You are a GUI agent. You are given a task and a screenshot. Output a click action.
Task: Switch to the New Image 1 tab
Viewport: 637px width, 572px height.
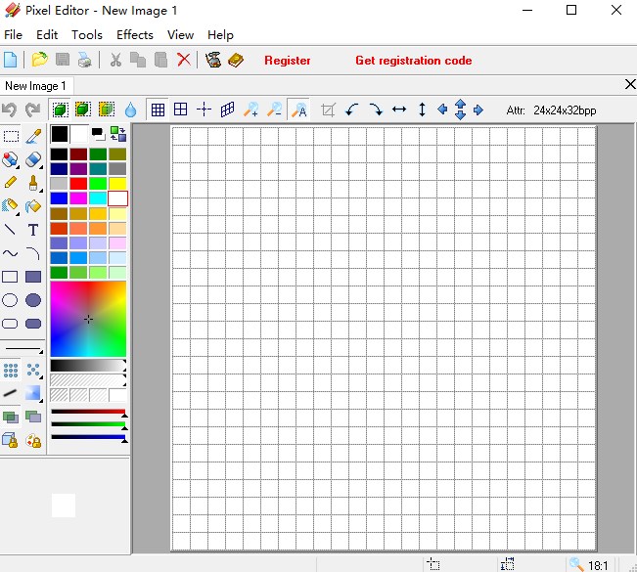pyautogui.click(x=35, y=86)
